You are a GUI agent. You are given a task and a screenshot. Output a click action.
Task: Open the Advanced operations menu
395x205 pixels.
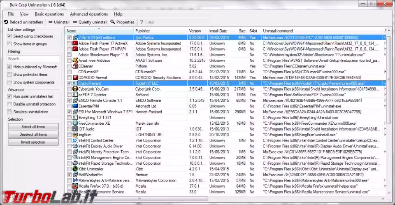(x=89, y=14)
